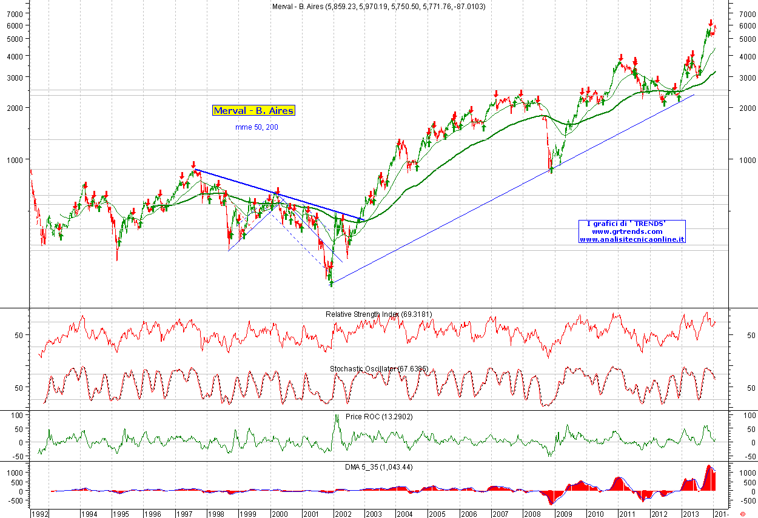
Task: Click the 2004 year label on time axis
Action: coord(406,514)
